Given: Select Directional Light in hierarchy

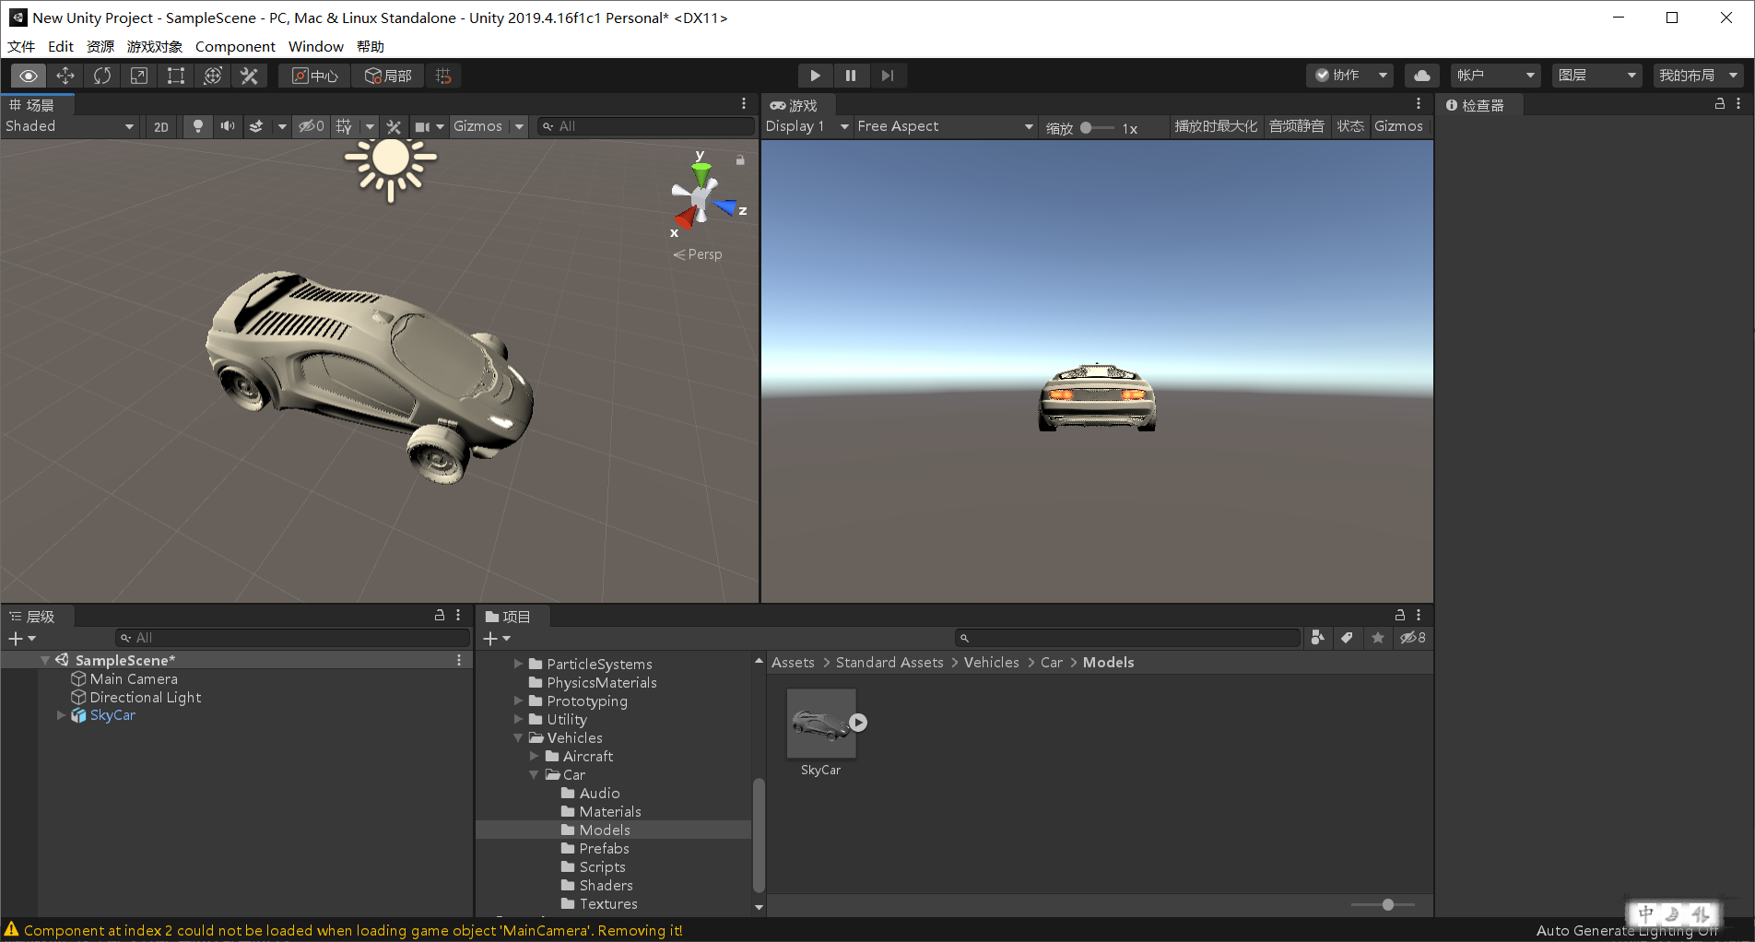Looking at the screenshot, I should click(x=146, y=697).
